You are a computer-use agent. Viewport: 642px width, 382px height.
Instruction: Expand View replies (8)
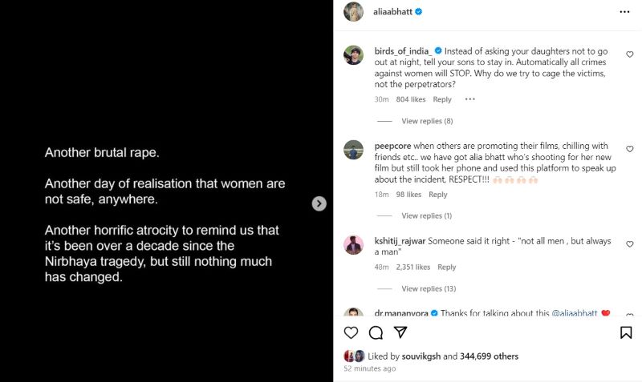pos(427,121)
